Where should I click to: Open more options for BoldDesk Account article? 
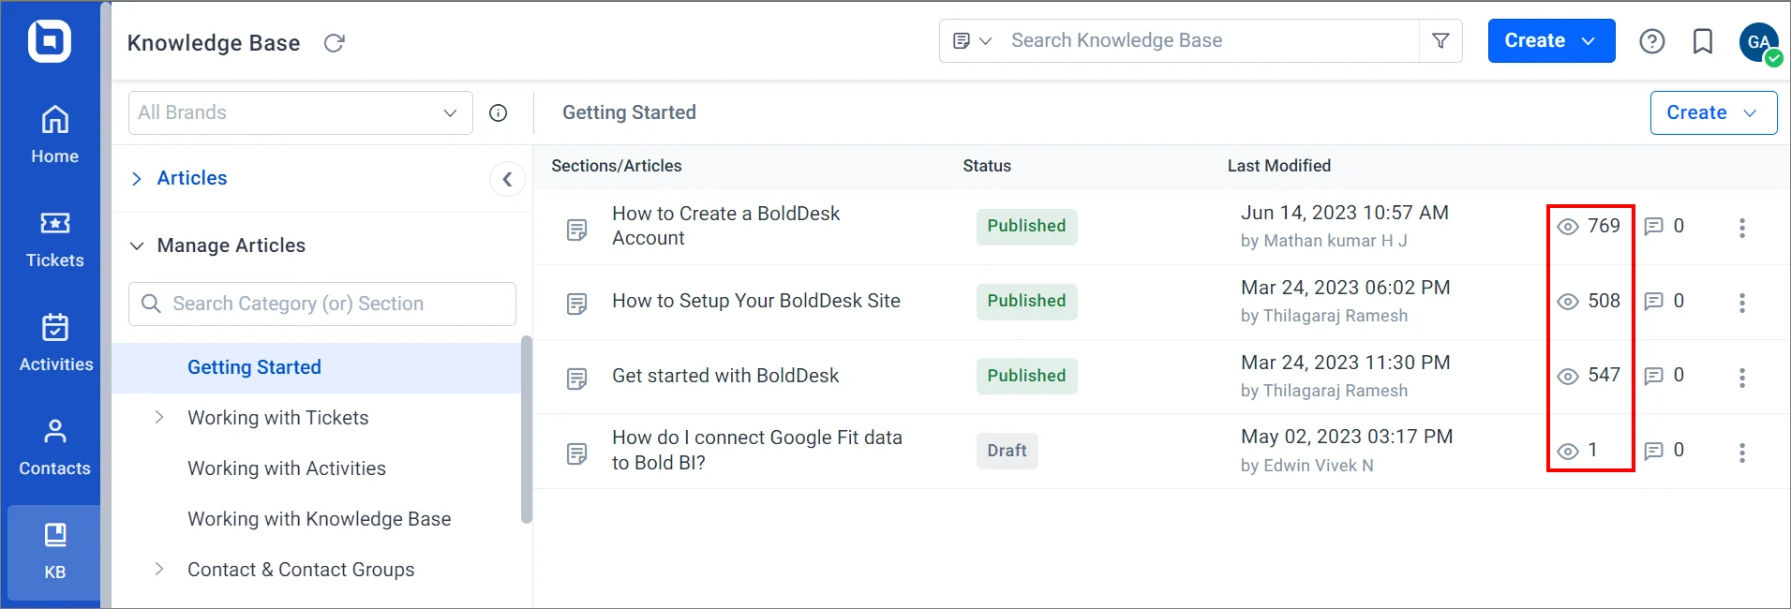tap(1742, 228)
